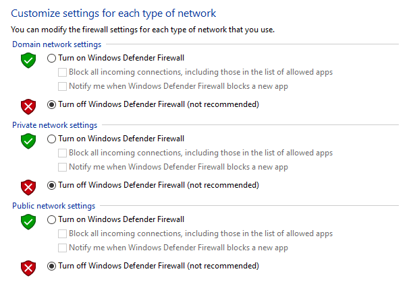Viewport: 413px width, 290px height.
Task: Check Block all incoming connections under Domain network
Action: pyautogui.click(x=63, y=73)
